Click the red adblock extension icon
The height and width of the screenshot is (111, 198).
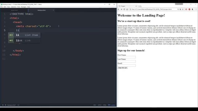click(x=189, y=9)
